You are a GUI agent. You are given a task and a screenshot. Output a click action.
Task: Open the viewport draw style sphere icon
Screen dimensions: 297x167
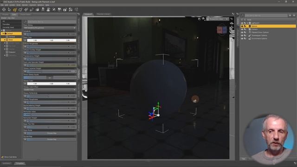[x=203, y=19]
